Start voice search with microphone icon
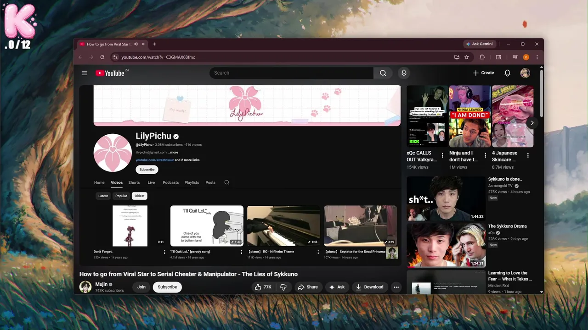Viewport: 588px width, 330px height. [x=404, y=73]
